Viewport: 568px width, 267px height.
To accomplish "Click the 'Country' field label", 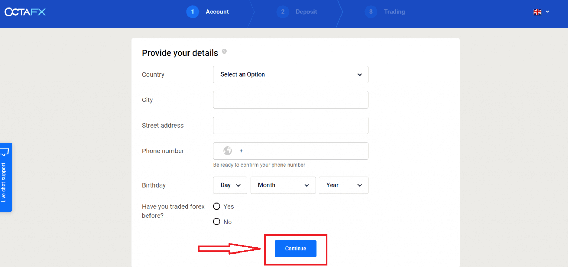I will tap(153, 74).
